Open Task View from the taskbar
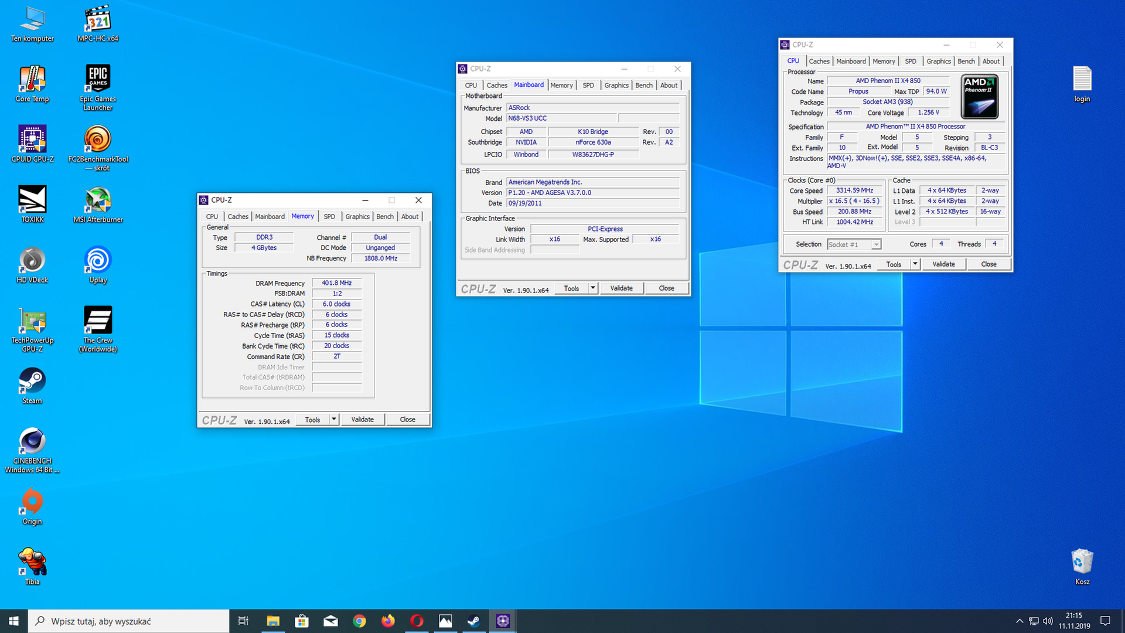1125x633 pixels. click(243, 621)
